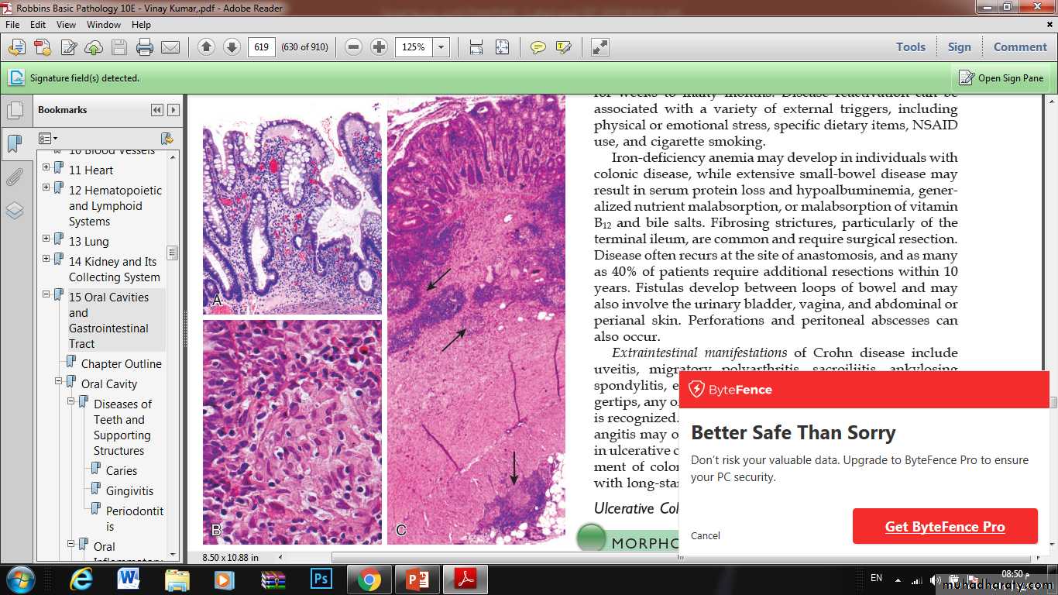Screen dimensions: 1058x595
Task: Open the Window menu
Action: pyautogui.click(x=103, y=25)
